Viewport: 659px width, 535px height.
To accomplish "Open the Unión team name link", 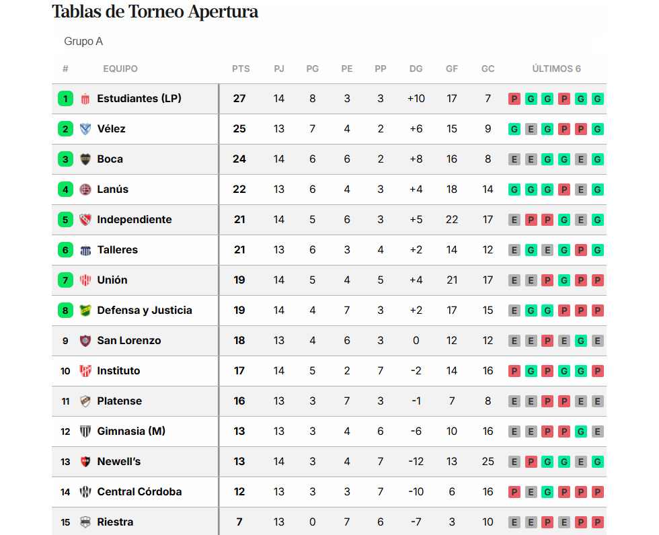I will coord(112,280).
